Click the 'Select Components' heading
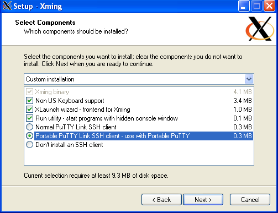The height and width of the screenshot is (213, 278). coord(45,23)
